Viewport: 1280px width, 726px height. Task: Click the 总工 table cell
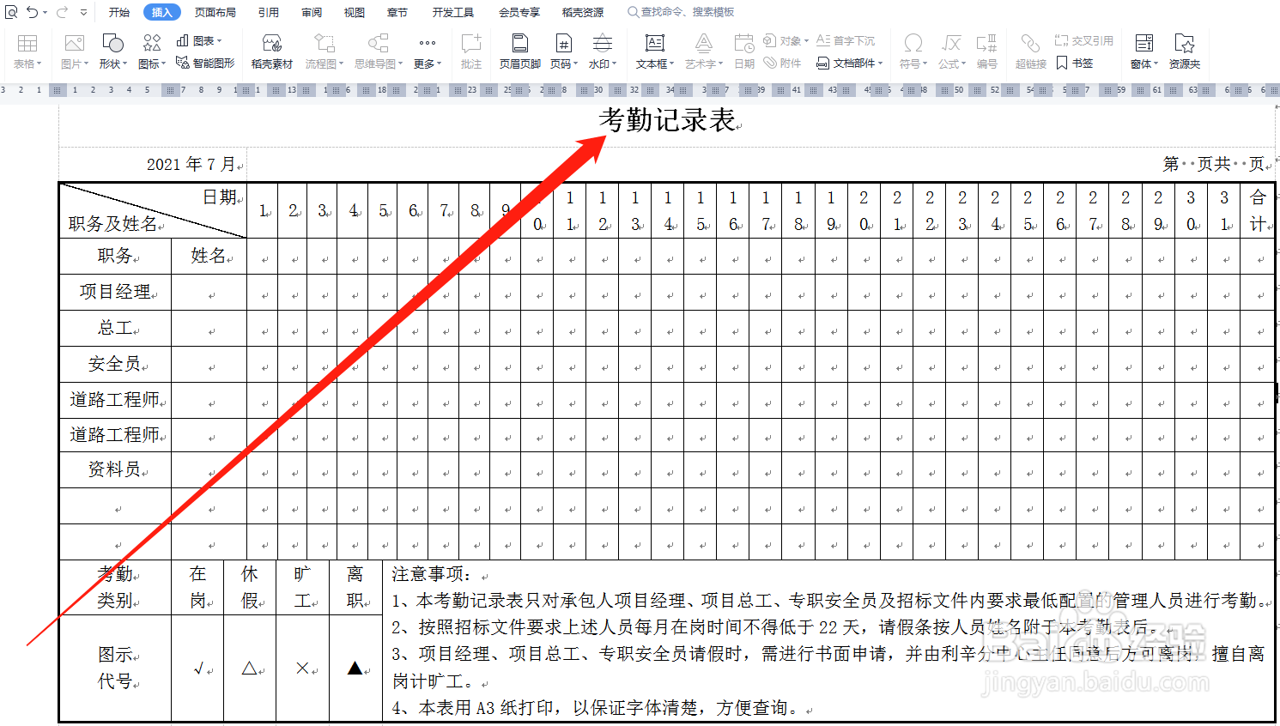(x=115, y=328)
